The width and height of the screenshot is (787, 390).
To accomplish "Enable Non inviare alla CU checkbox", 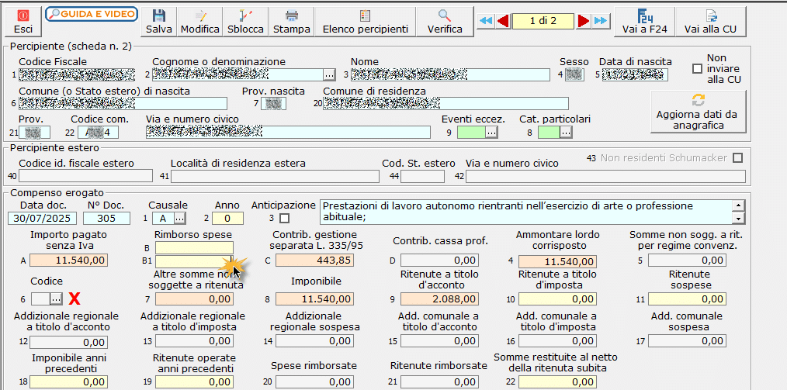I will (x=697, y=69).
